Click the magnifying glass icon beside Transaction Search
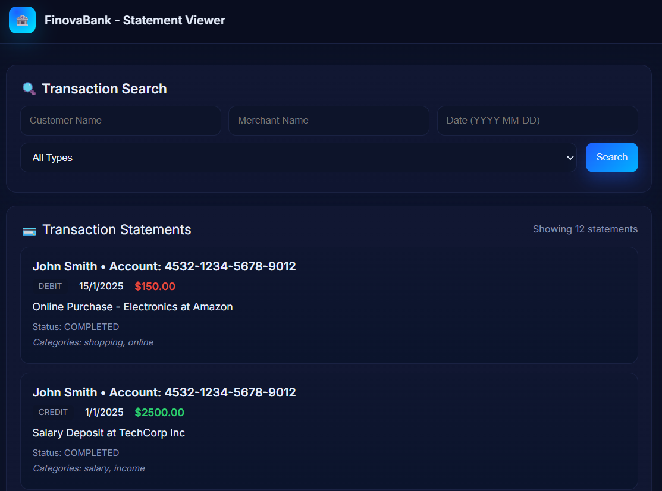The height and width of the screenshot is (491, 662). coord(29,89)
